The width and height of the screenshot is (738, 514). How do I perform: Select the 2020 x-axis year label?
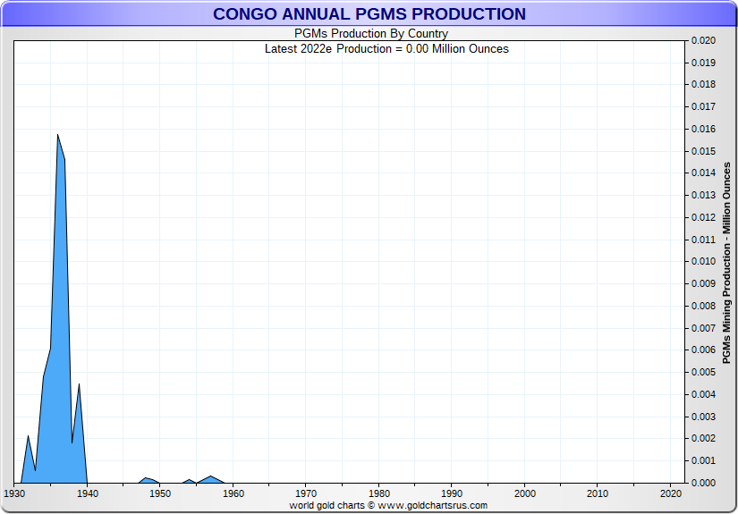coord(671,493)
